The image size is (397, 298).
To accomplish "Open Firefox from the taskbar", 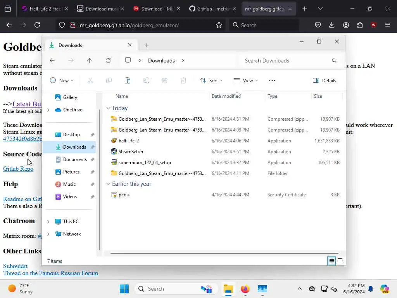I will [x=245, y=289].
